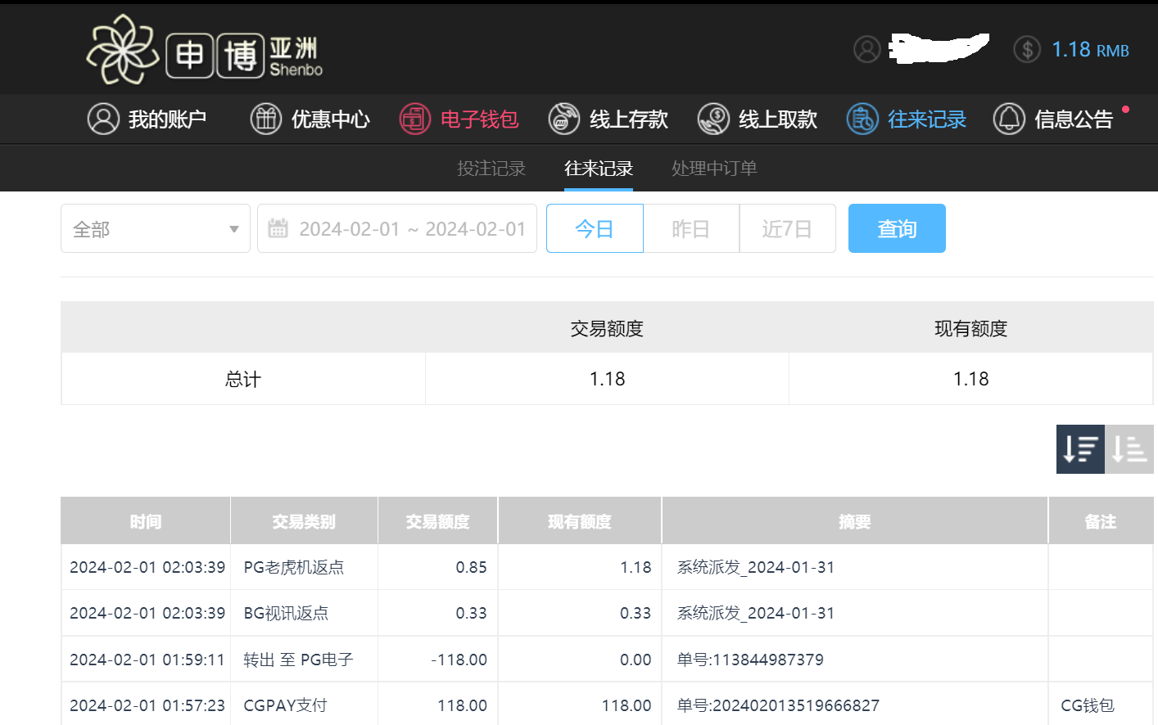Click the 时间 column header
Screen dimensions: 1158x725
[x=146, y=521]
